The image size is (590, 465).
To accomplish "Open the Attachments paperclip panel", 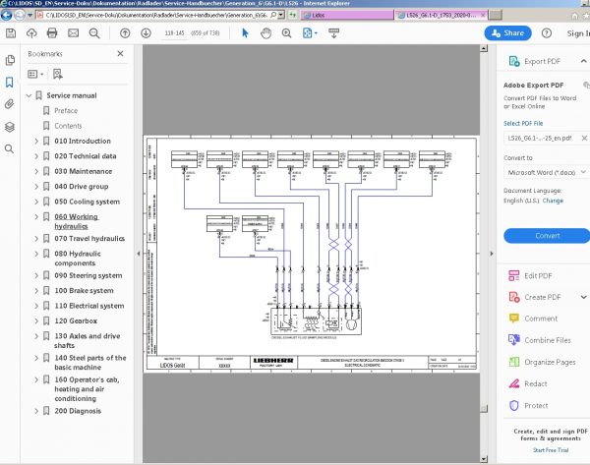I will coord(9,104).
